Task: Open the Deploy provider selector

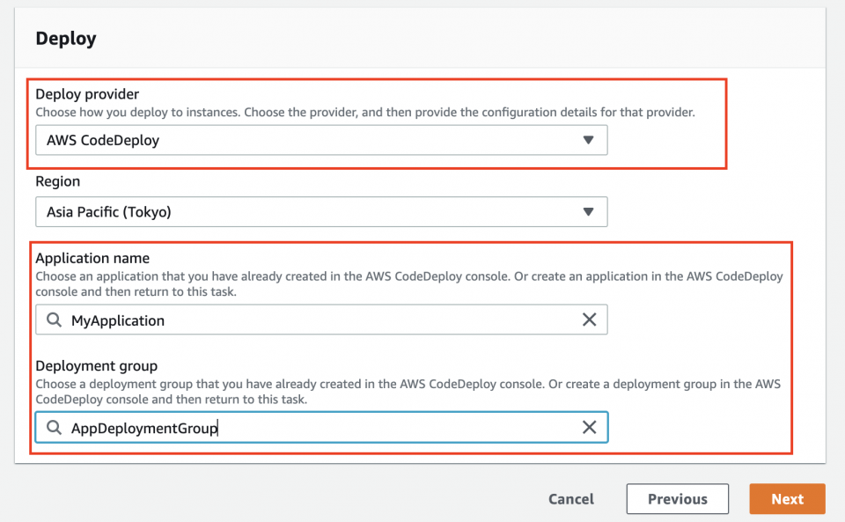Action: [321, 140]
